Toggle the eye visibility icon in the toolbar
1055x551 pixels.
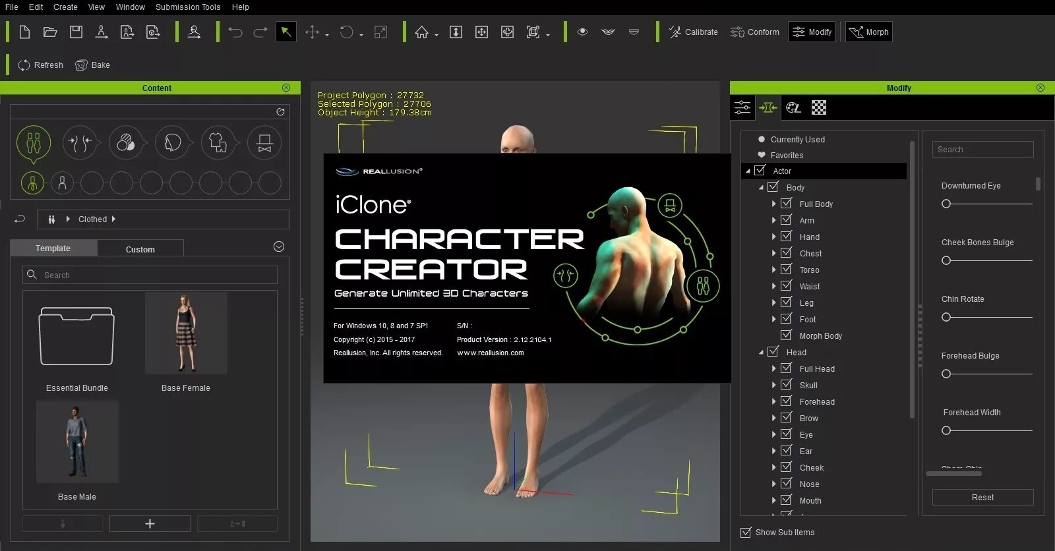click(582, 32)
